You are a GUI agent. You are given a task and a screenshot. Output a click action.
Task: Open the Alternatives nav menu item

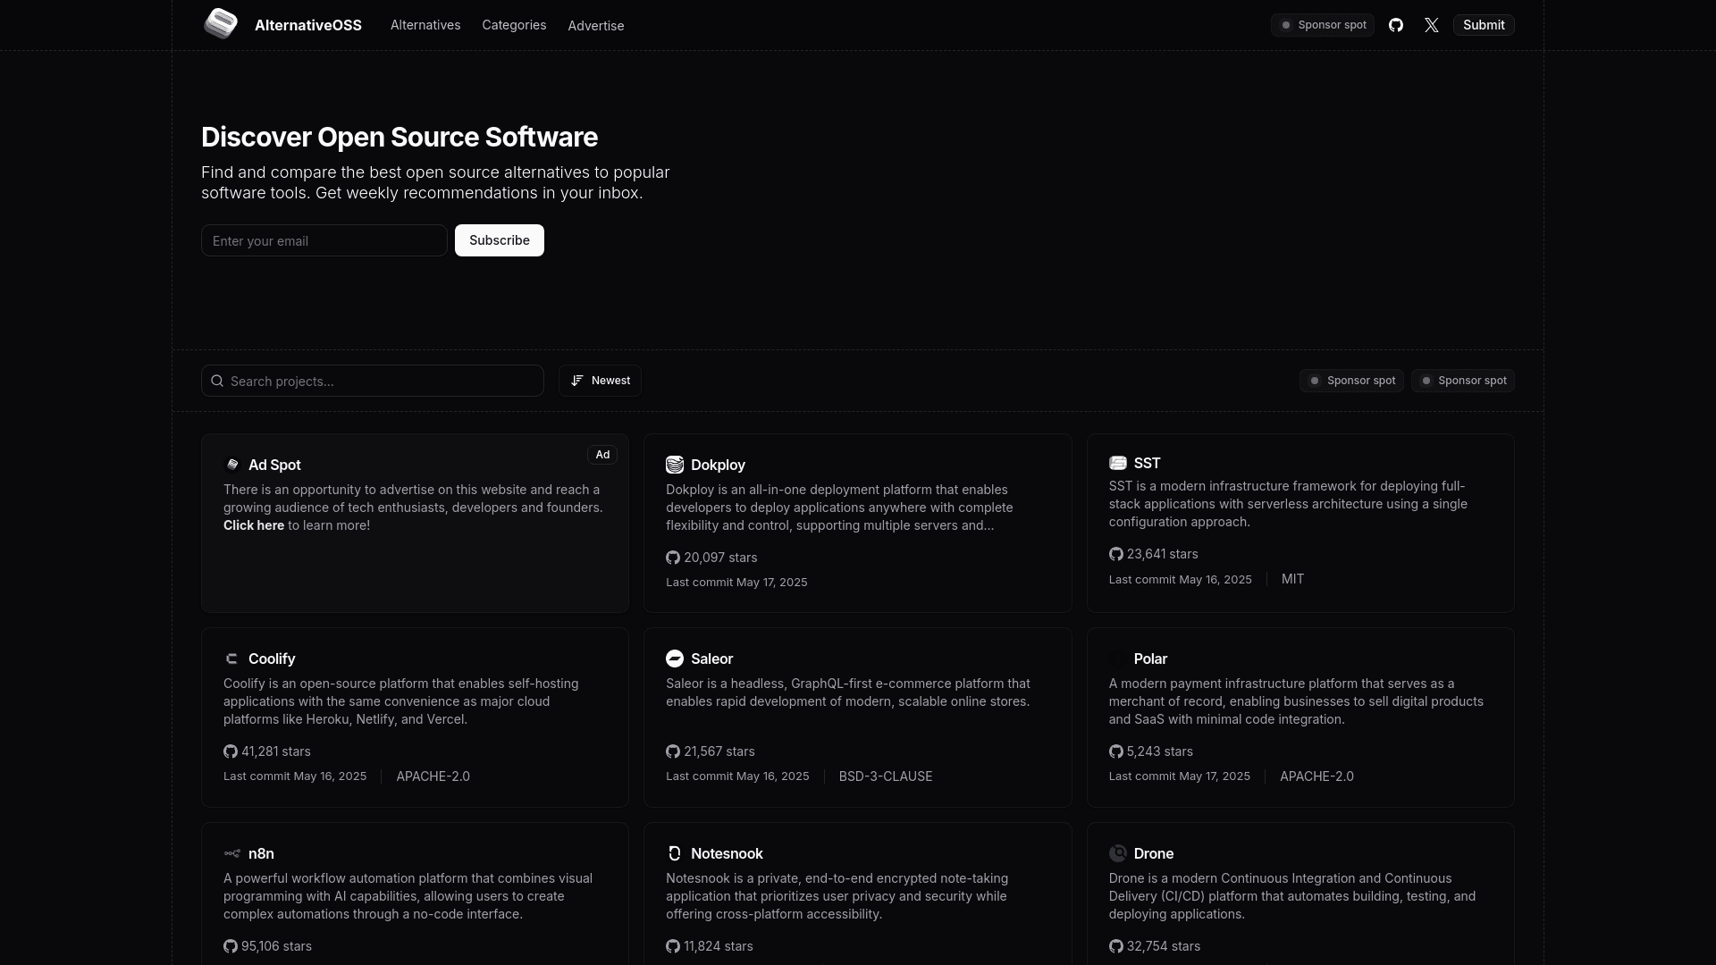425,25
